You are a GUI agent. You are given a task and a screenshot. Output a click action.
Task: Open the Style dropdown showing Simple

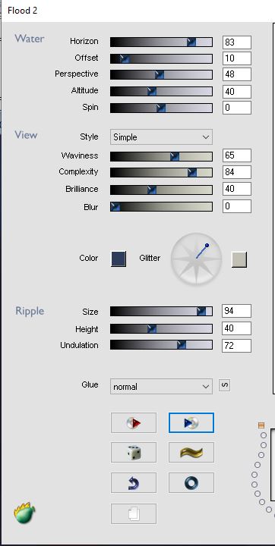tap(161, 136)
